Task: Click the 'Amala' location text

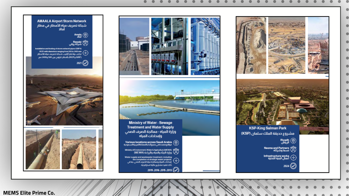Action: pyautogui.click(x=78, y=35)
